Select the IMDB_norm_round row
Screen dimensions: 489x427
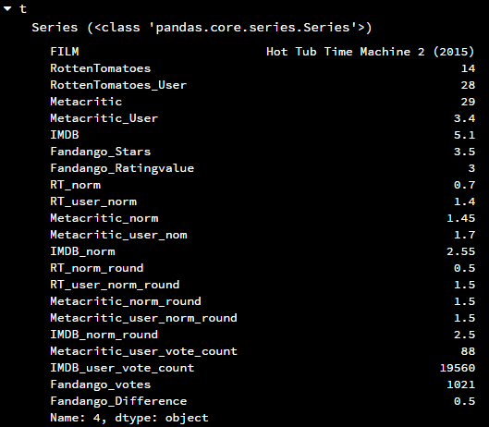coord(263,335)
